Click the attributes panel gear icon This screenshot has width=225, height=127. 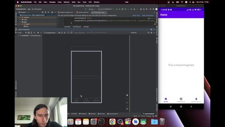tap(151, 33)
